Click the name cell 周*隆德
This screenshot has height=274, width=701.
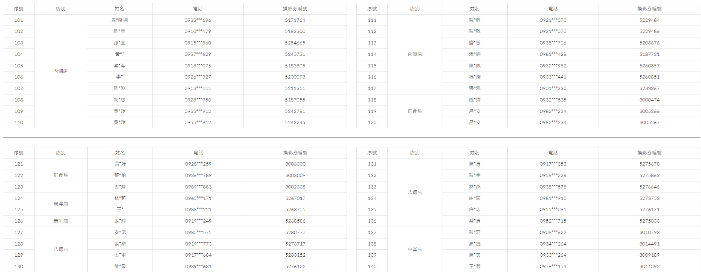[119, 20]
